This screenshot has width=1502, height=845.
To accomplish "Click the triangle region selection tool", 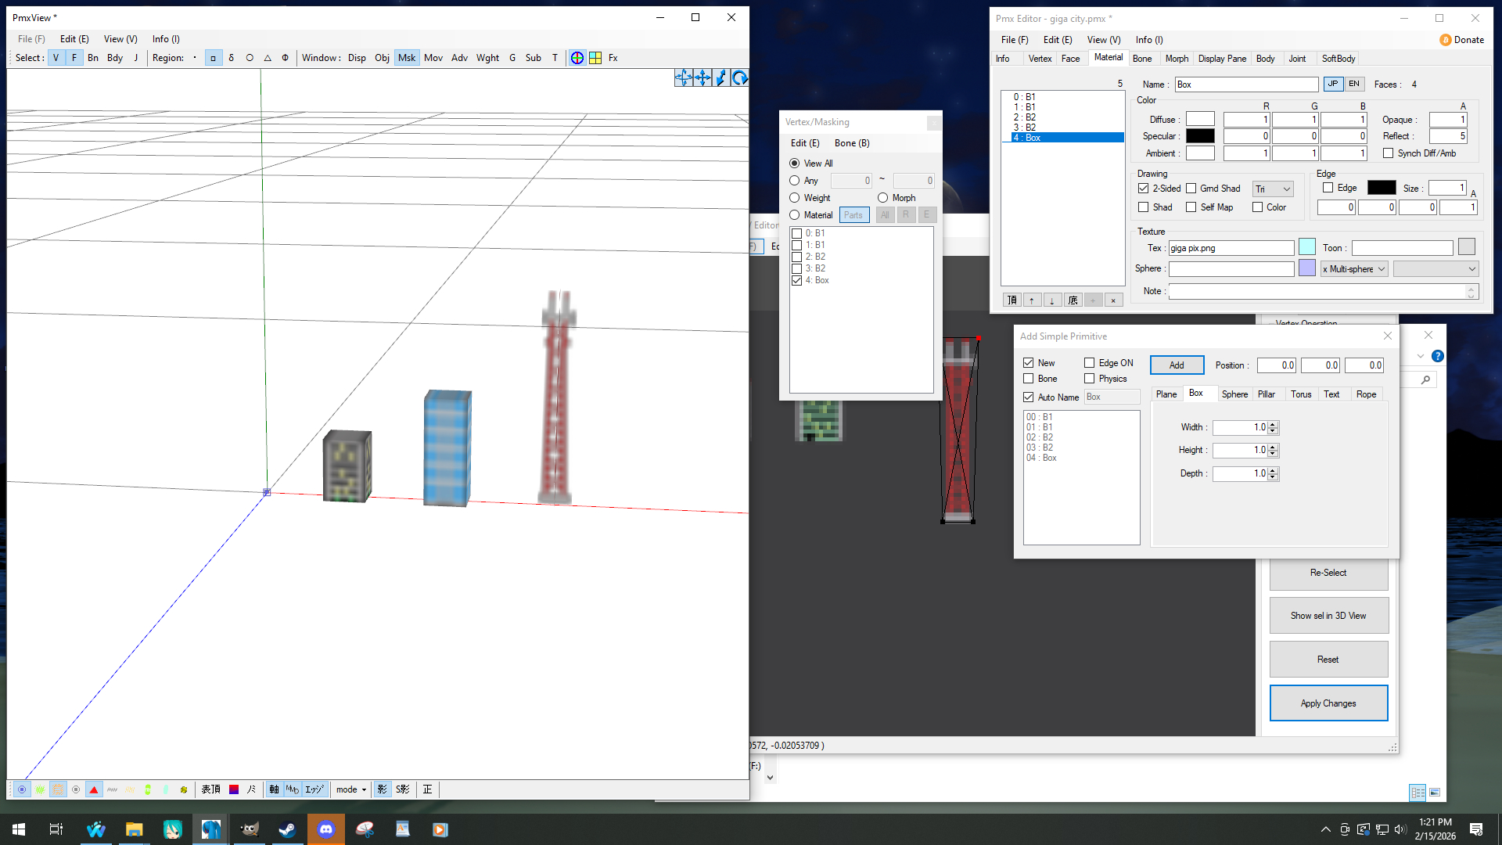I will [x=268, y=58].
